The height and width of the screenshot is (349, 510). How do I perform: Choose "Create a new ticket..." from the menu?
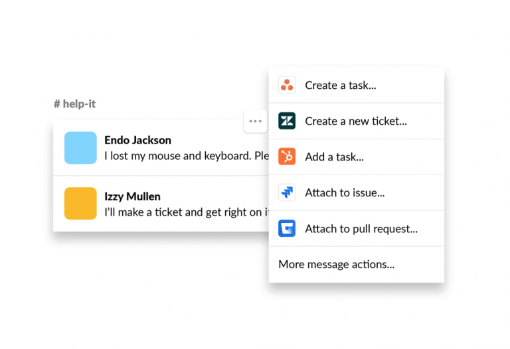point(355,121)
